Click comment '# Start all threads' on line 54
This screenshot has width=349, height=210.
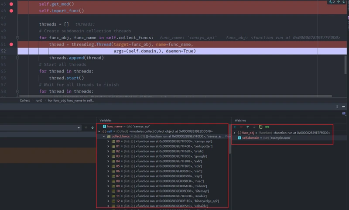click(62, 64)
